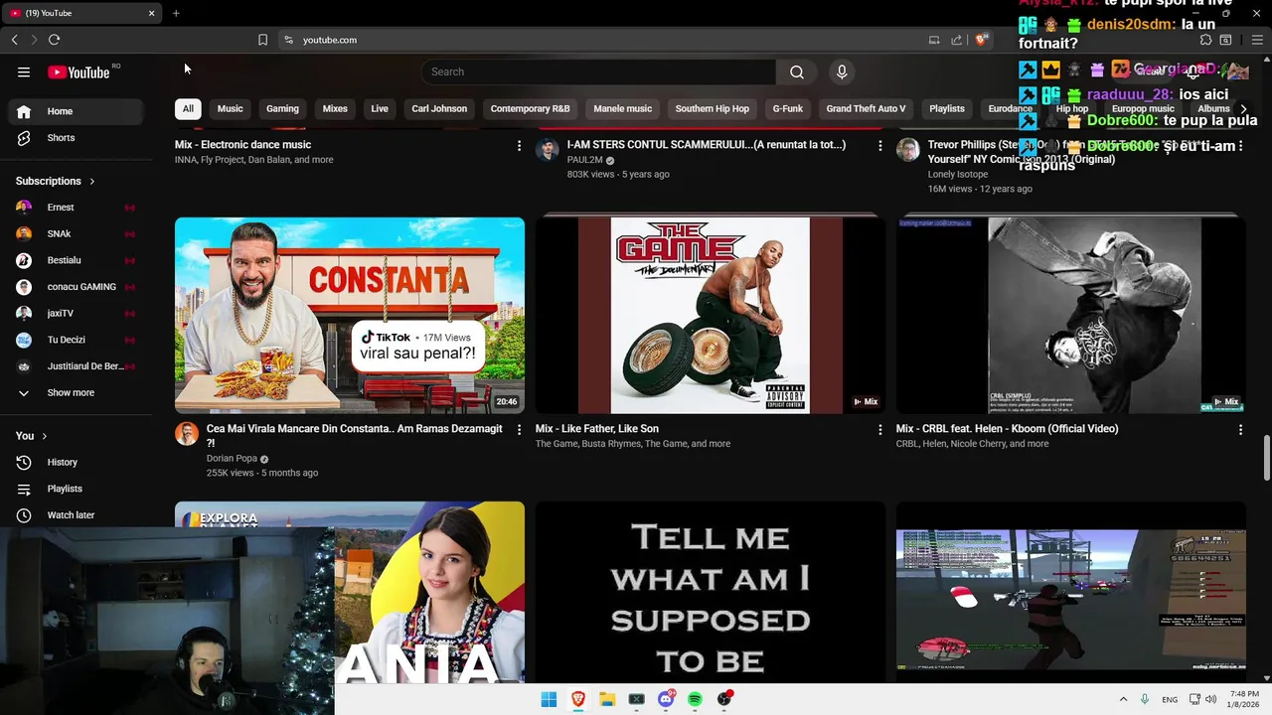Reload the page with browser refresh icon
The width and height of the screenshot is (1272, 715).
pos(55,40)
